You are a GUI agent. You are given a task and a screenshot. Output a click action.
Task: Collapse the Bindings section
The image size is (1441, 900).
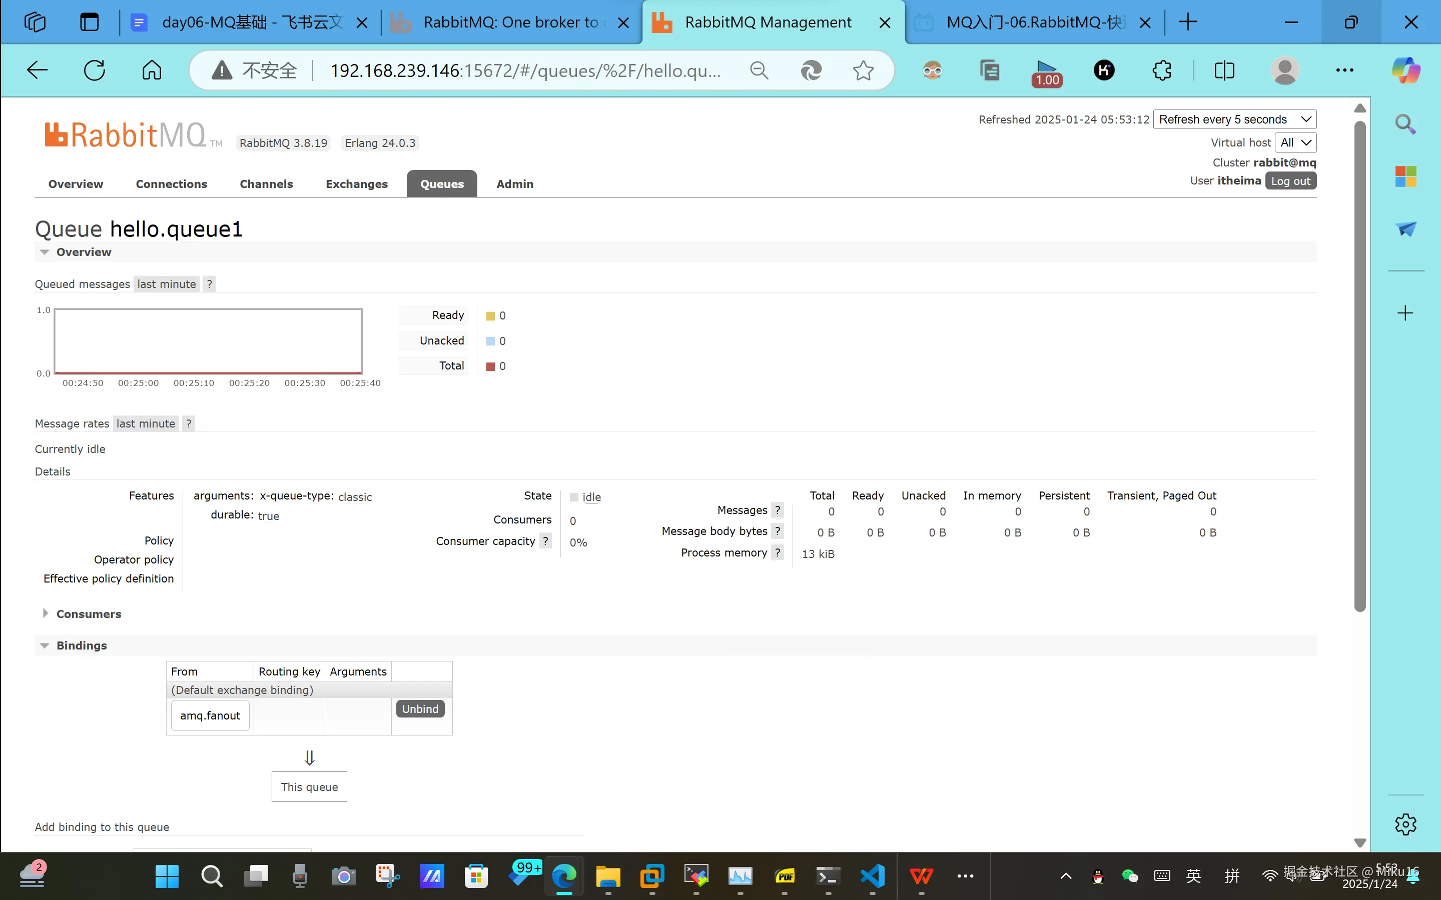[81, 645]
